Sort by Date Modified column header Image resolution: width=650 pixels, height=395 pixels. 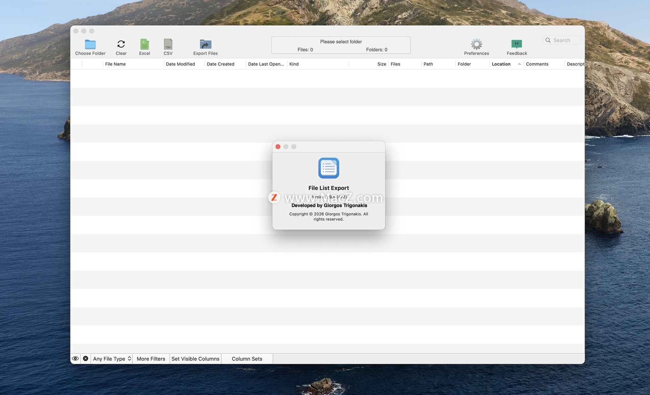pos(180,64)
